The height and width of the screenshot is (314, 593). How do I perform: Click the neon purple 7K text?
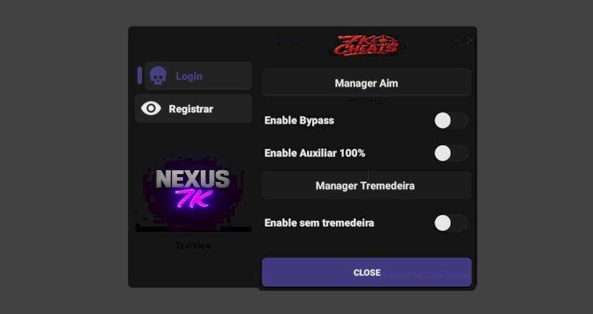click(x=194, y=198)
